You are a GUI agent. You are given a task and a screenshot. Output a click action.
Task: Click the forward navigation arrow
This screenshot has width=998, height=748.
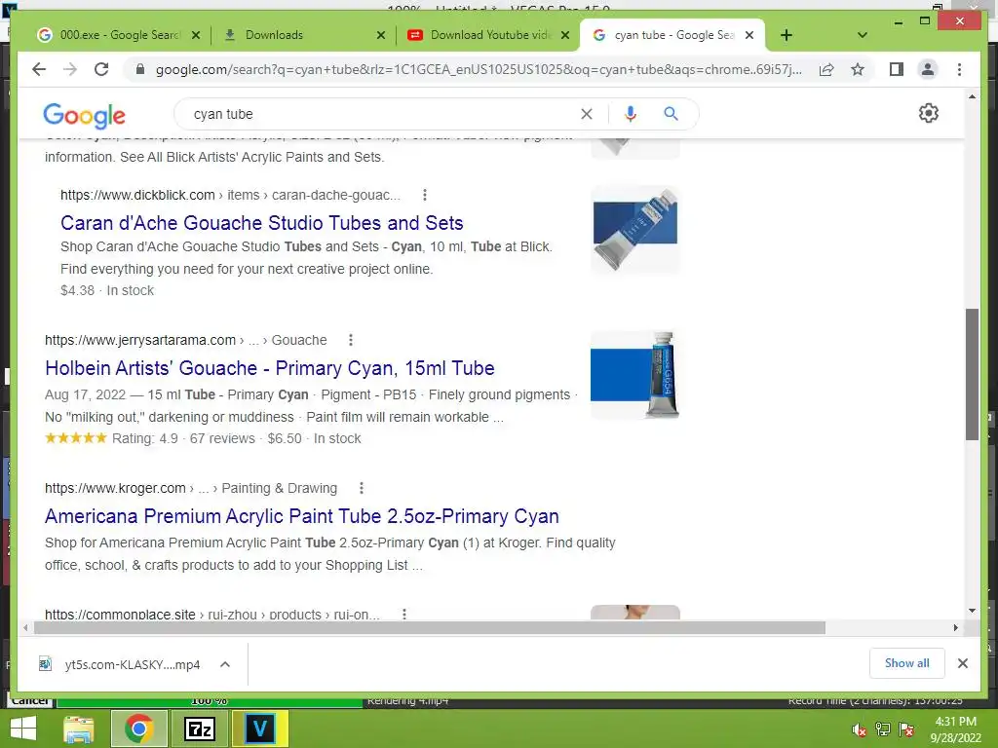[70, 69]
